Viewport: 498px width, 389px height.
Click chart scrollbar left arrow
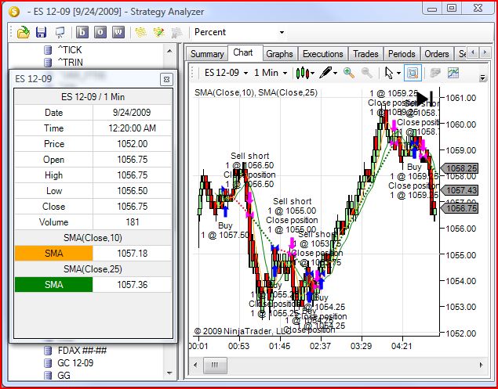(x=195, y=365)
